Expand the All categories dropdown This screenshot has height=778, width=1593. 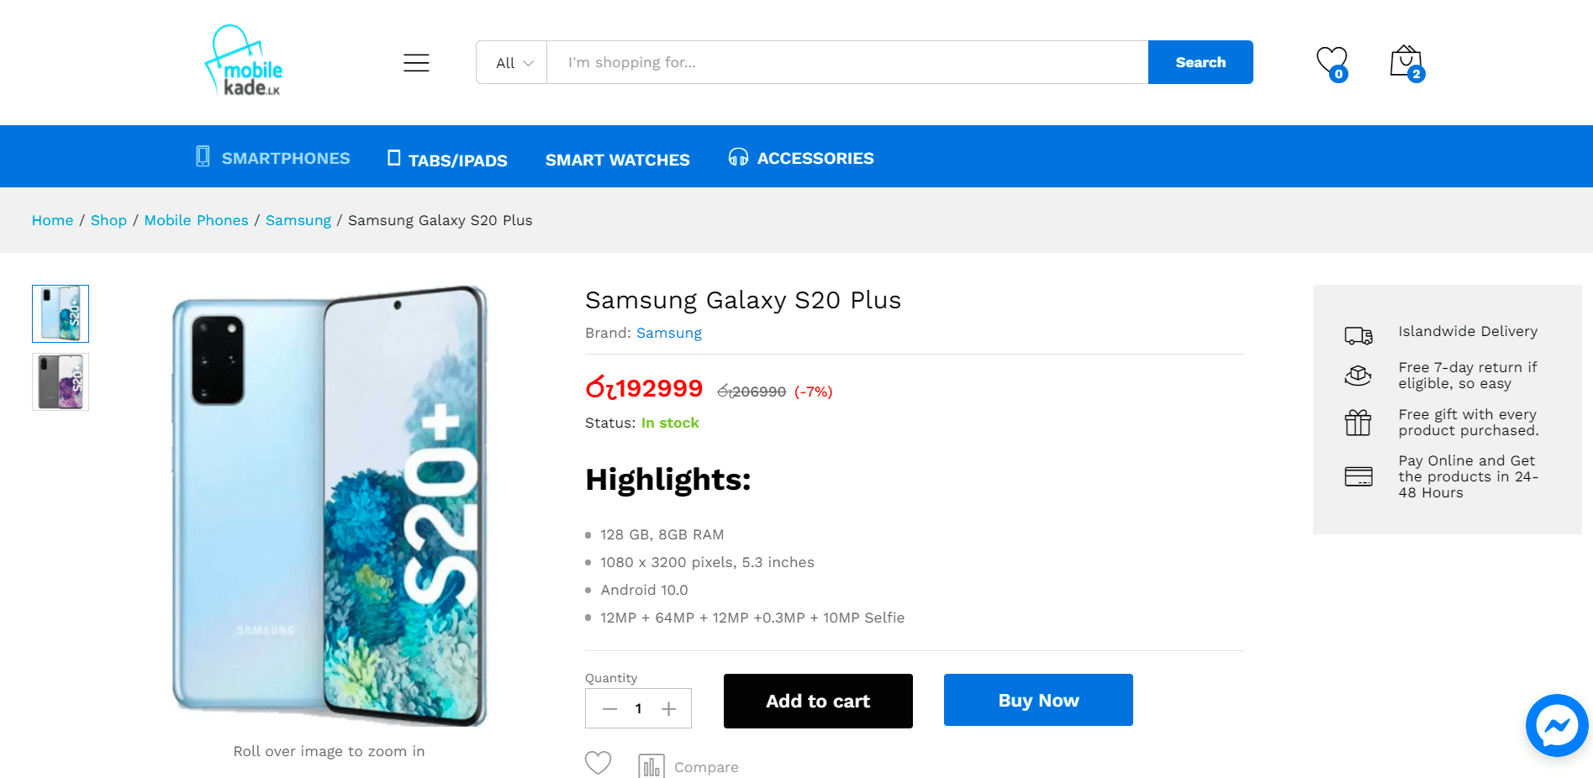[x=513, y=63]
